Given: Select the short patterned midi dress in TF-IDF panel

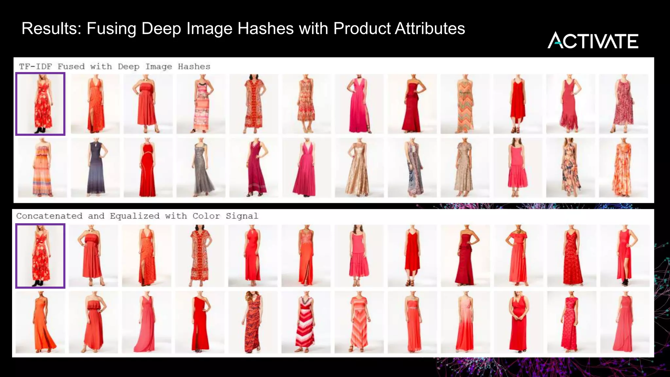Looking at the screenshot, I should [x=307, y=104].
